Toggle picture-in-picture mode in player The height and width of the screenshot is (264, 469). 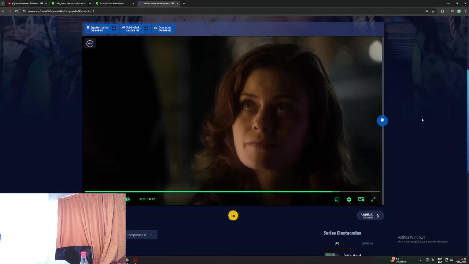point(361,199)
